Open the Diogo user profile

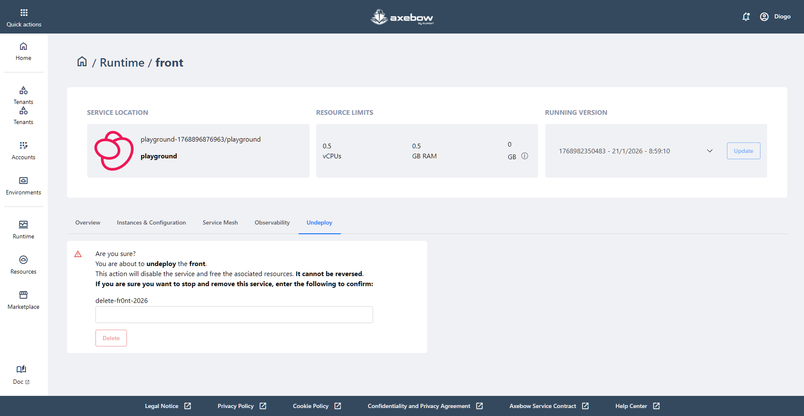(x=775, y=17)
